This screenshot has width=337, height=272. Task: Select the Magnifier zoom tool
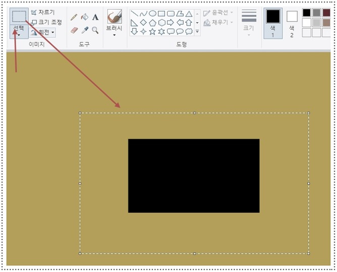pyautogui.click(x=95, y=30)
